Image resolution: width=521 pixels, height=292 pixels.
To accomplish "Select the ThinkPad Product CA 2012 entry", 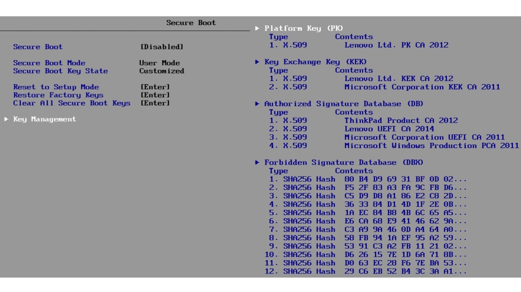I will tap(401, 120).
